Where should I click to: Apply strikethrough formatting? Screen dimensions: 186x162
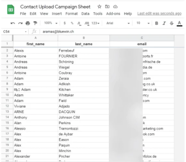pyautogui.click(x=172, y=23)
